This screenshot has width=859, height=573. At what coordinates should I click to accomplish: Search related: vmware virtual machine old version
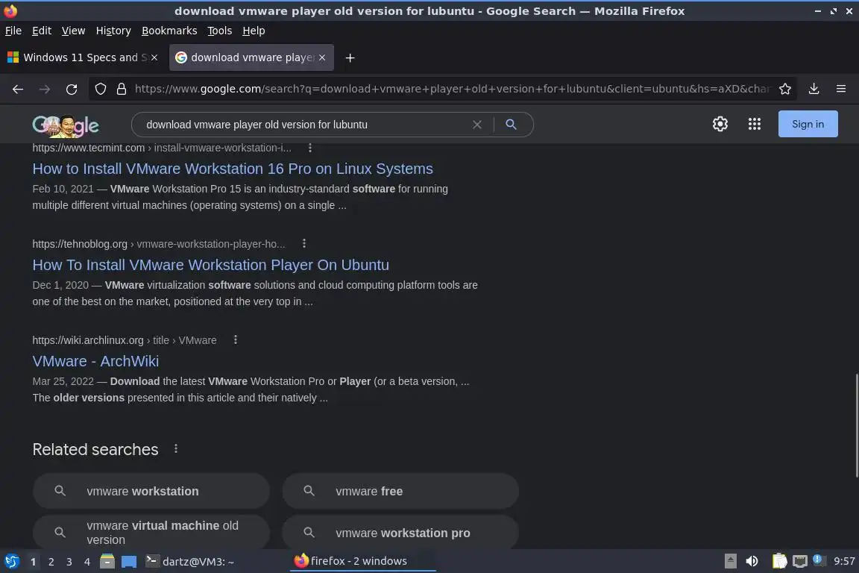(151, 532)
